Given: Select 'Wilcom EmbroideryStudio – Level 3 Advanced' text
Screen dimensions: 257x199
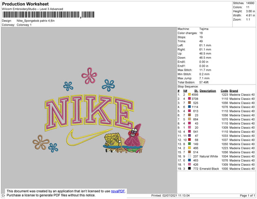Looking at the screenshot, I should coord(33,9).
